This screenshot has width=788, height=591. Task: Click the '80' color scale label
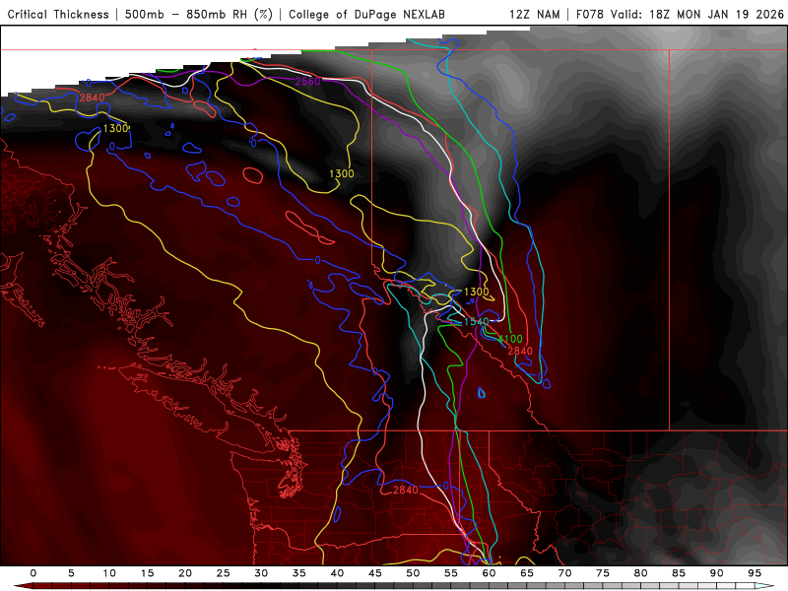click(641, 573)
